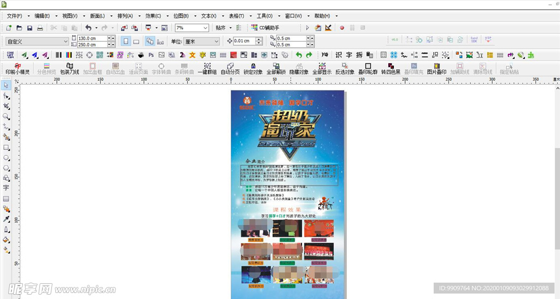Select the Crop tool in the toolbox

tap(7, 106)
